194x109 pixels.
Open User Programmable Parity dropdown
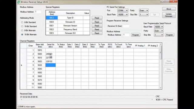point(159,31)
